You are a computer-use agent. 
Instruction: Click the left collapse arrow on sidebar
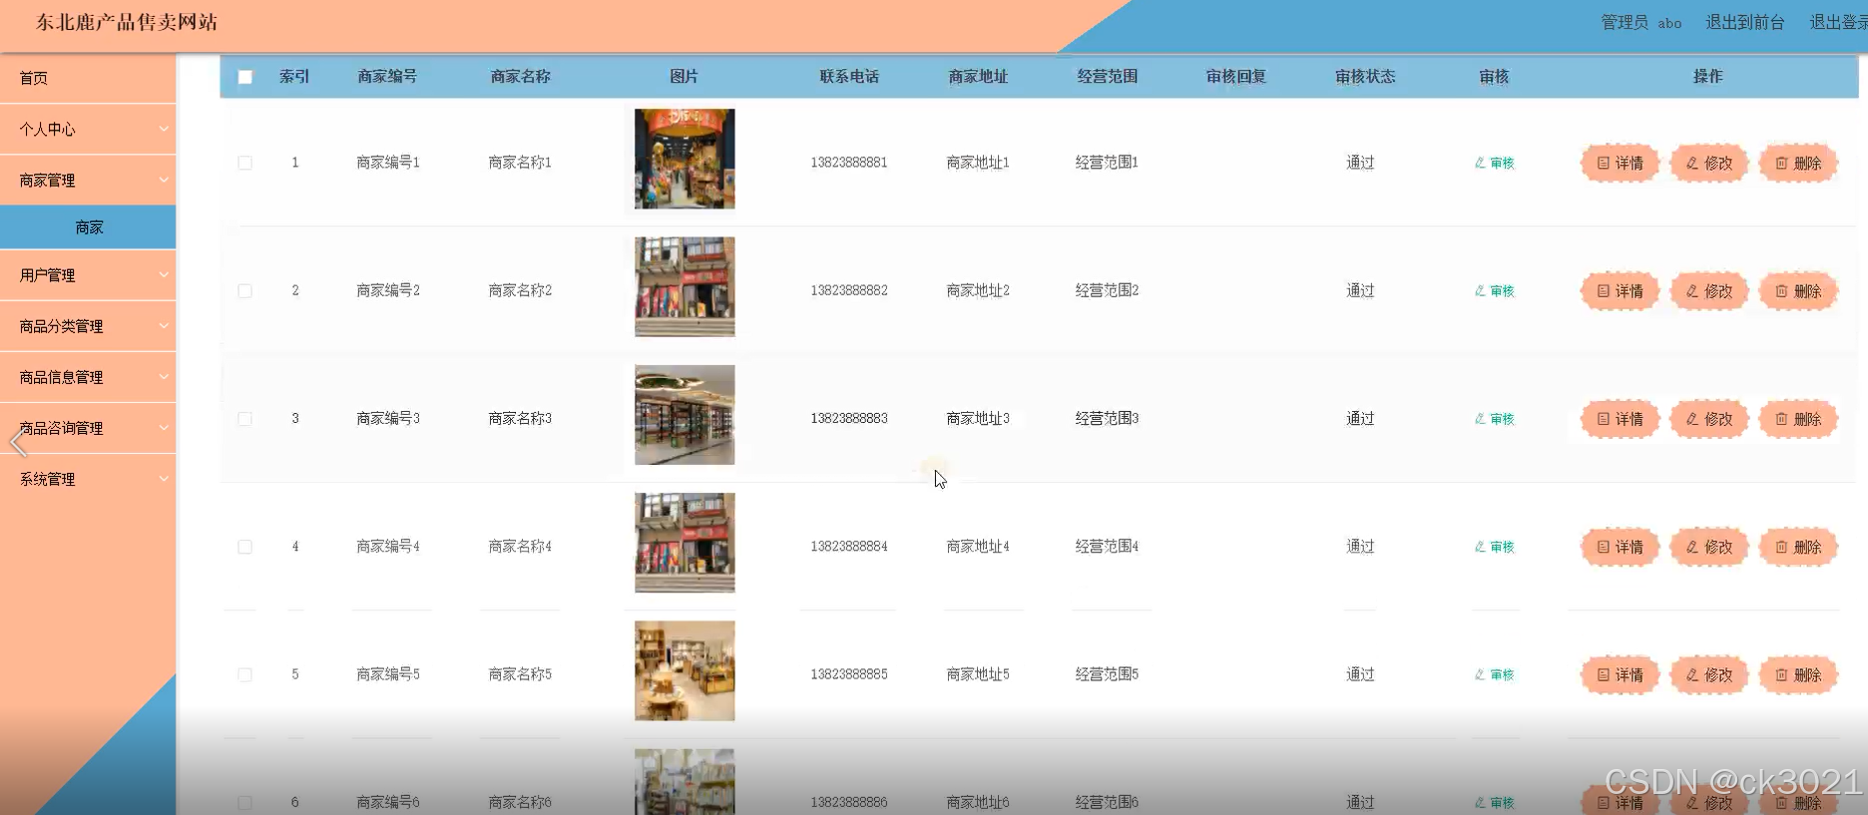(18, 442)
